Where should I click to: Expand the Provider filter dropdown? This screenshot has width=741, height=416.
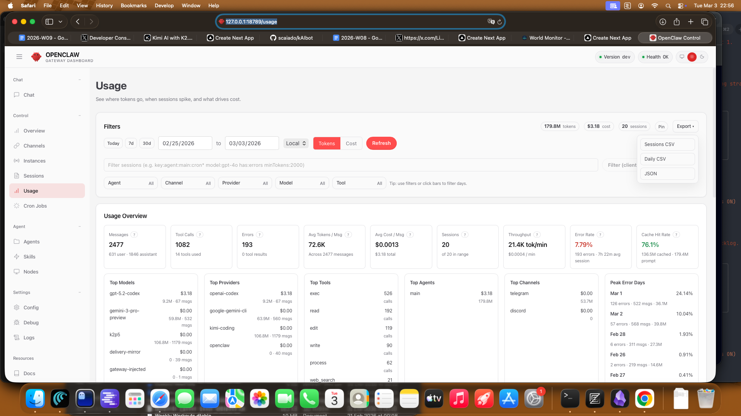point(245,183)
